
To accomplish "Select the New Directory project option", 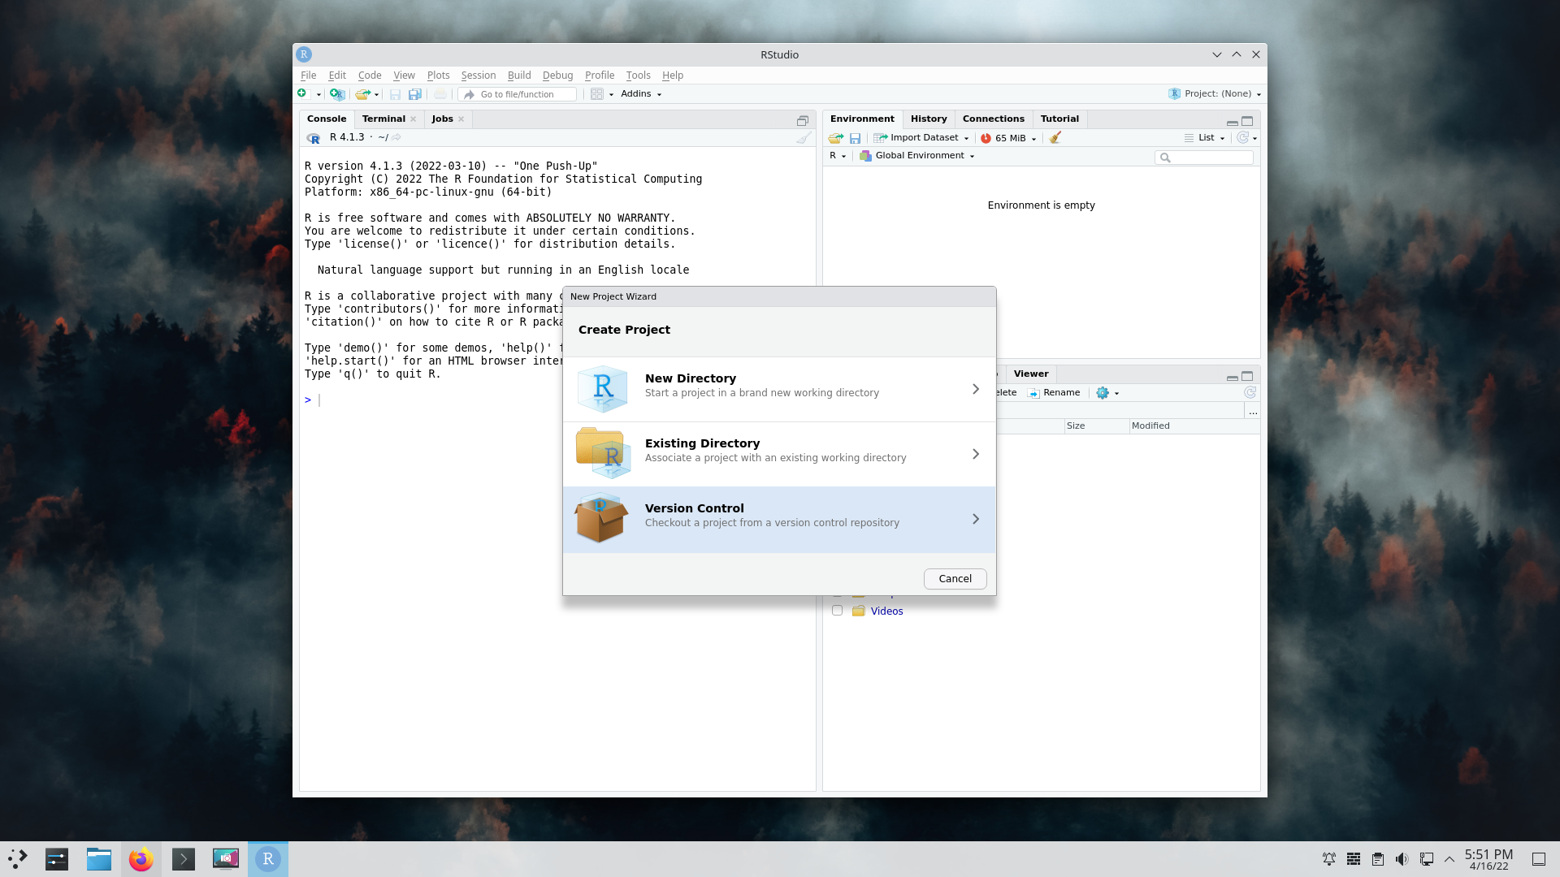I will tap(778, 390).
